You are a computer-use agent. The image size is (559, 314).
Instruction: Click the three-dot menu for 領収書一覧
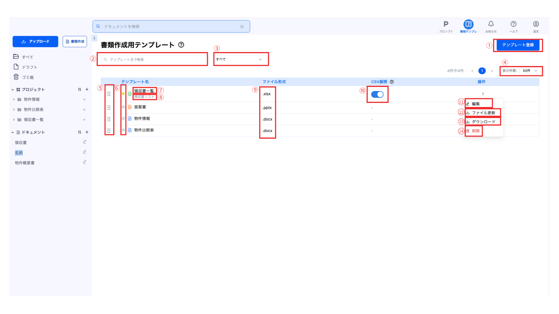[483, 94]
